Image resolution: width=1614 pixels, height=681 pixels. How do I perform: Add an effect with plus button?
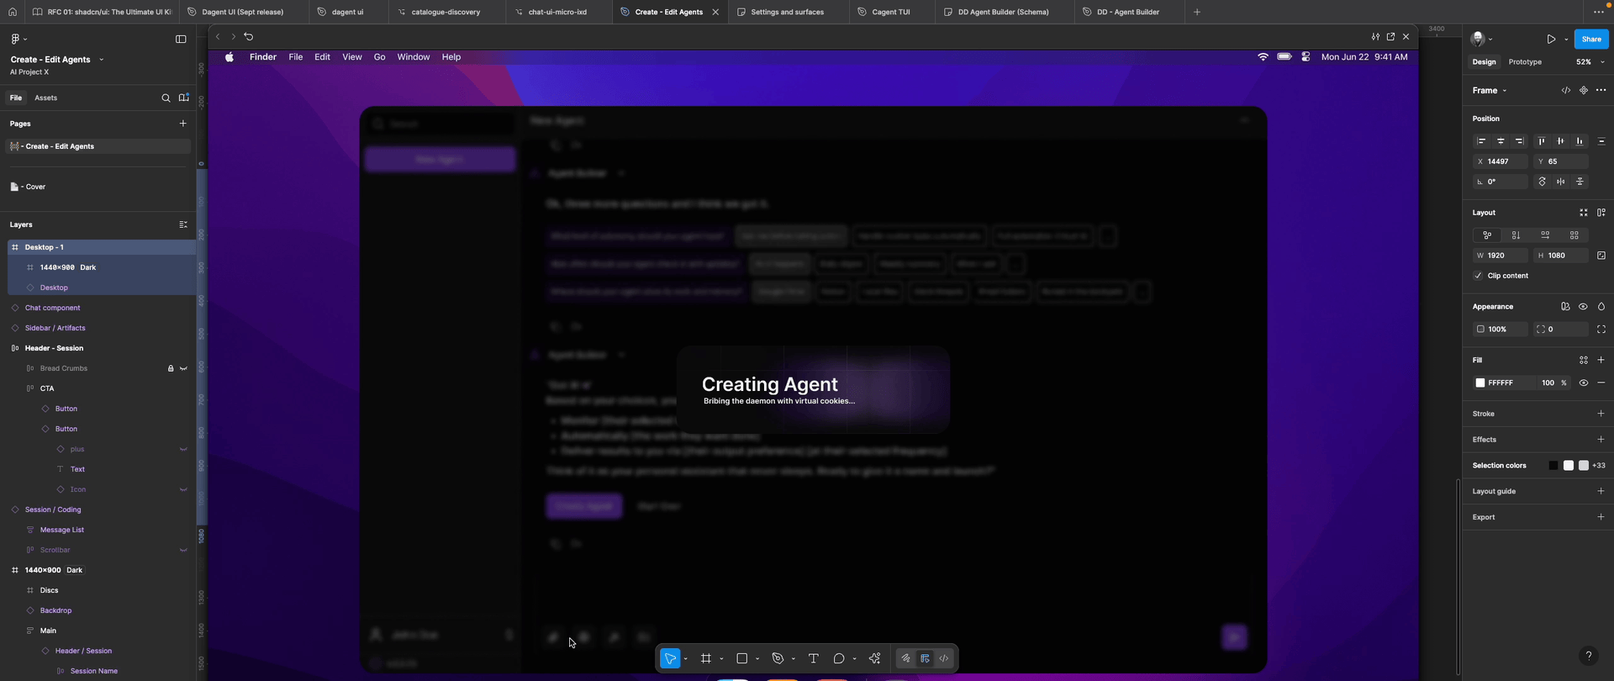click(x=1601, y=440)
